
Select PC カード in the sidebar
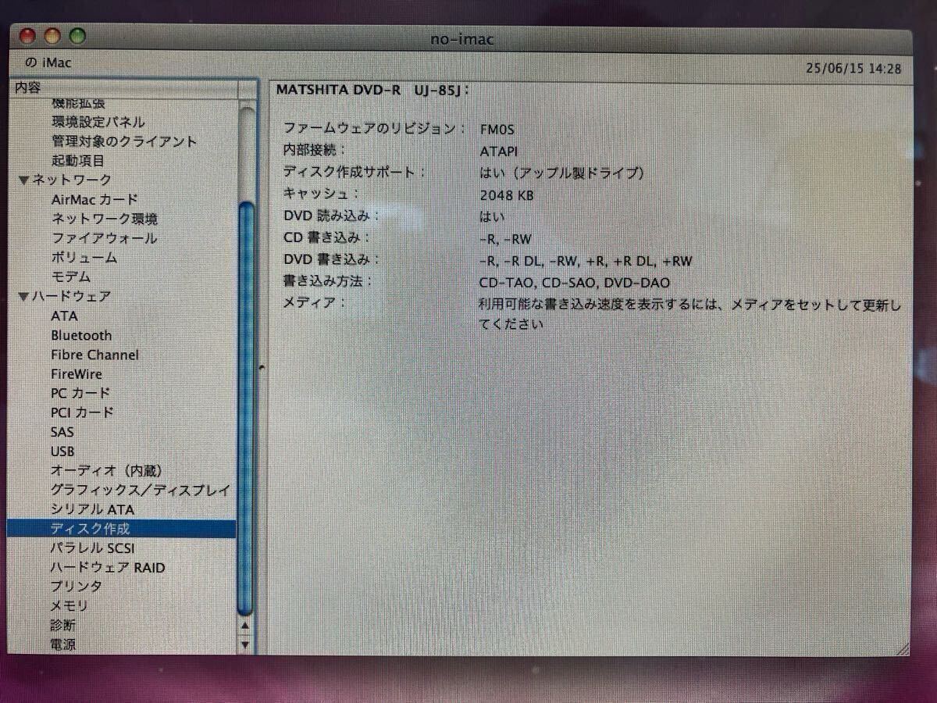click(x=80, y=393)
